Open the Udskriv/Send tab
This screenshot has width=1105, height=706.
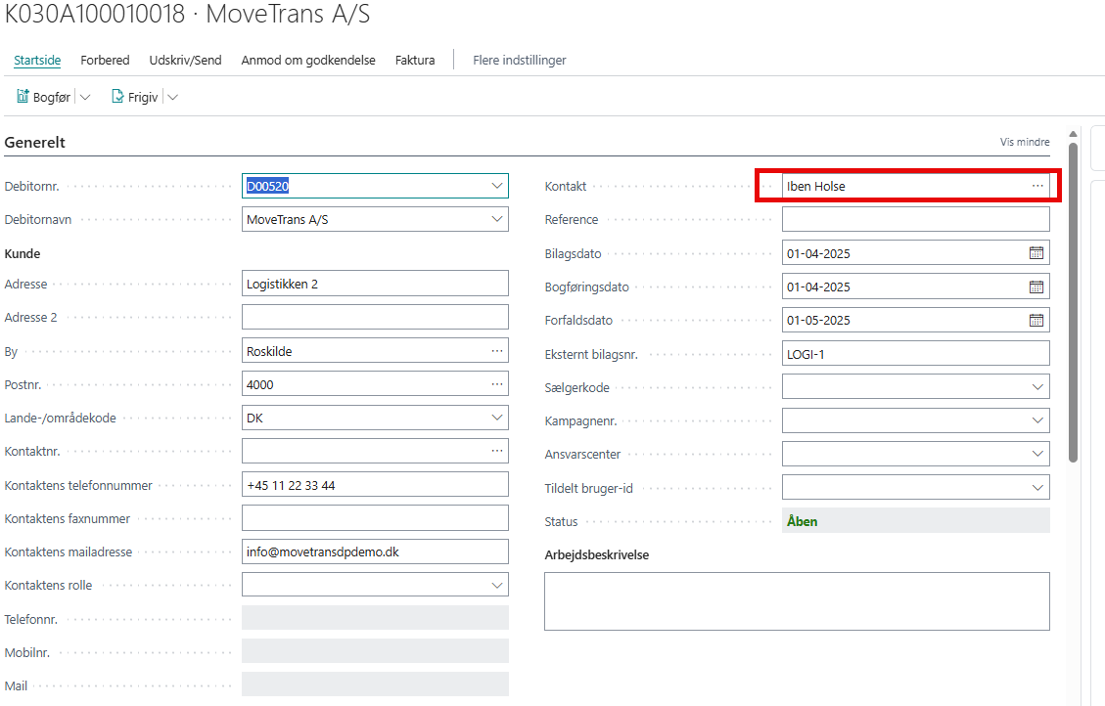(185, 60)
